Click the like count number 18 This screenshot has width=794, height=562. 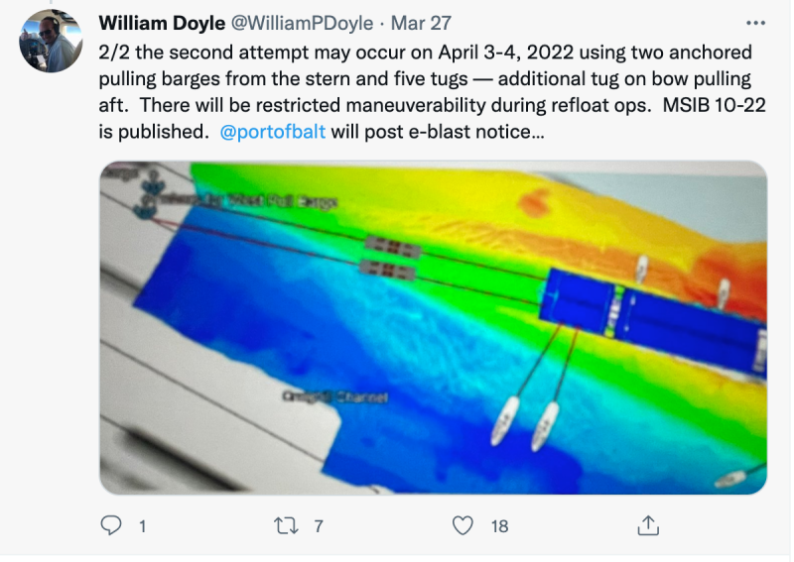(499, 526)
